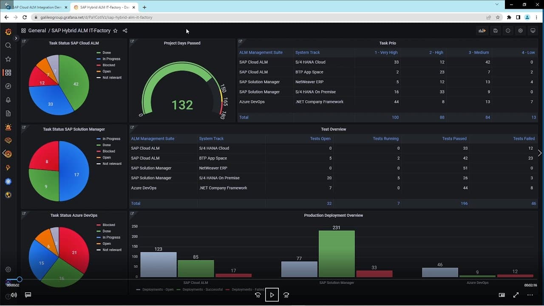The height and width of the screenshot is (306, 544).
Task: Open the Test Overview panel title menu
Action: (x=334, y=129)
